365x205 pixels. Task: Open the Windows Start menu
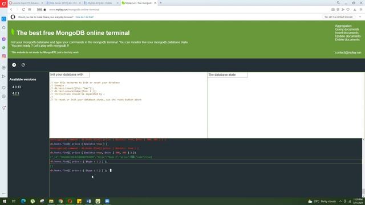(5, 201)
